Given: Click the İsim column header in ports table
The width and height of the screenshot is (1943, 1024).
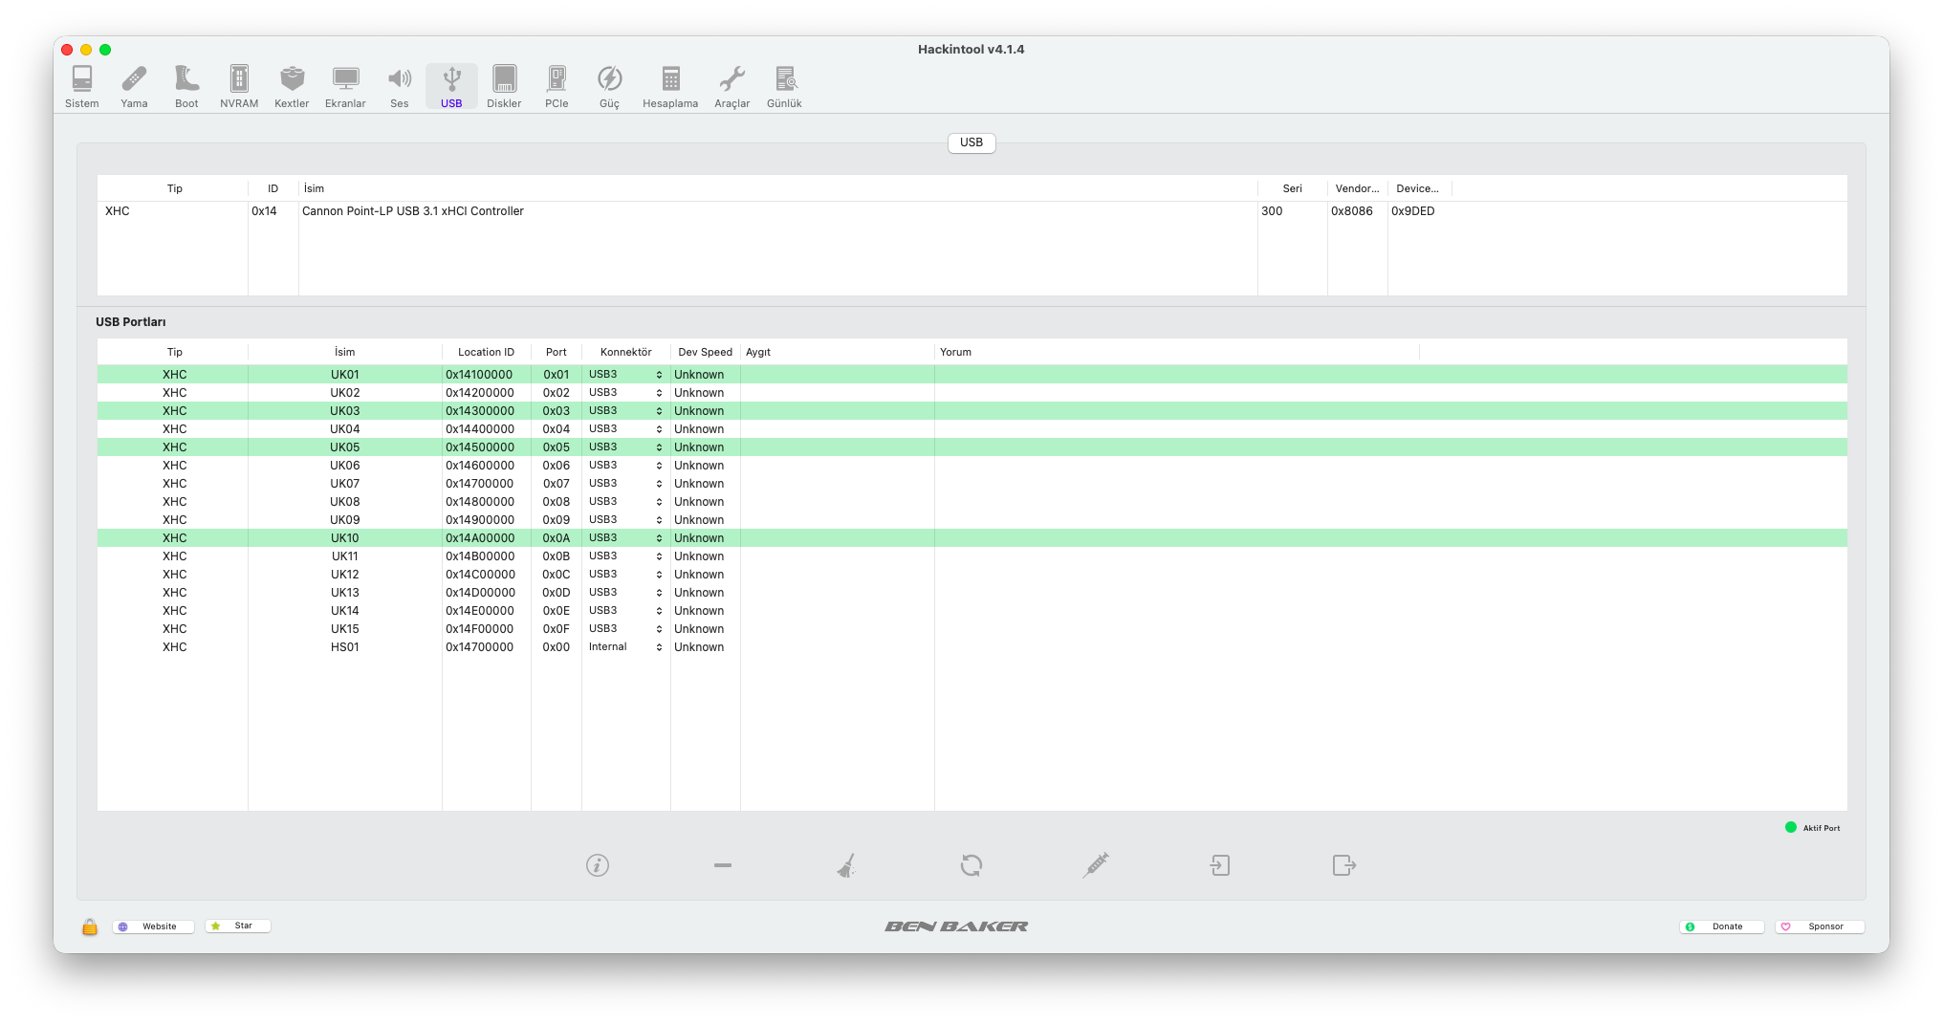Looking at the screenshot, I should 345,352.
